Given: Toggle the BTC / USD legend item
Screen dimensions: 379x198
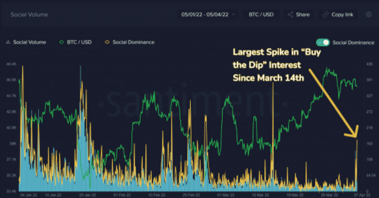Looking at the screenshot, I should click(76, 42).
